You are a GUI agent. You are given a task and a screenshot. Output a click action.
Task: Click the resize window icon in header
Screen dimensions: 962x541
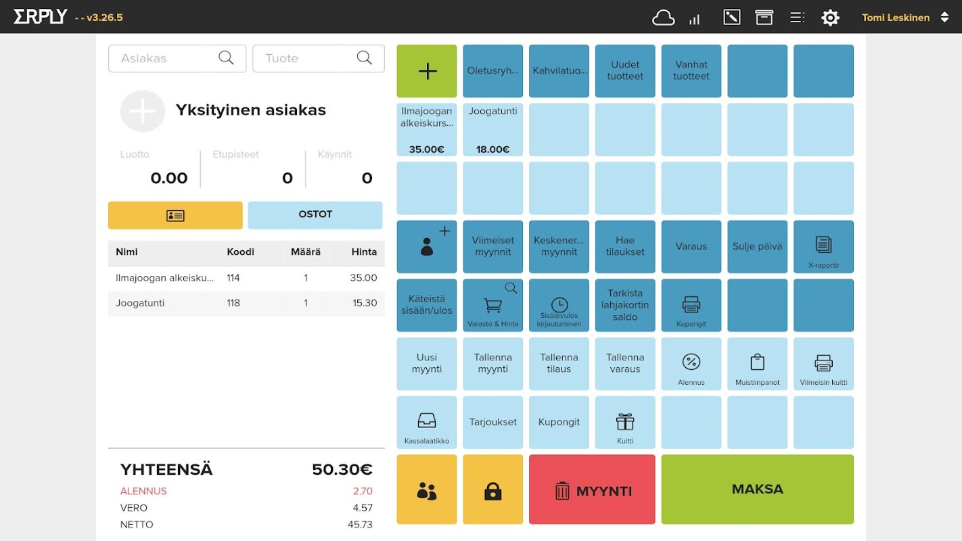[x=732, y=18]
